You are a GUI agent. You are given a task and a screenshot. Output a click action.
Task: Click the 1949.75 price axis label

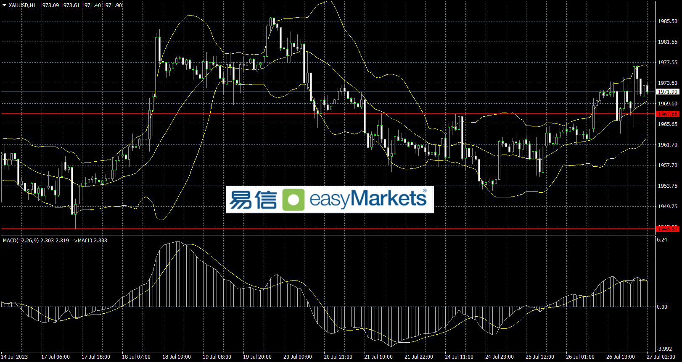point(668,207)
